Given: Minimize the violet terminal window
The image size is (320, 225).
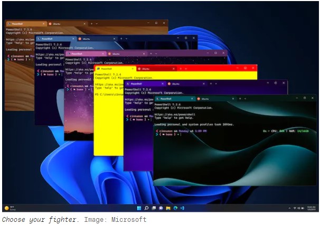Looking at the screenshot, I should point(268,83).
